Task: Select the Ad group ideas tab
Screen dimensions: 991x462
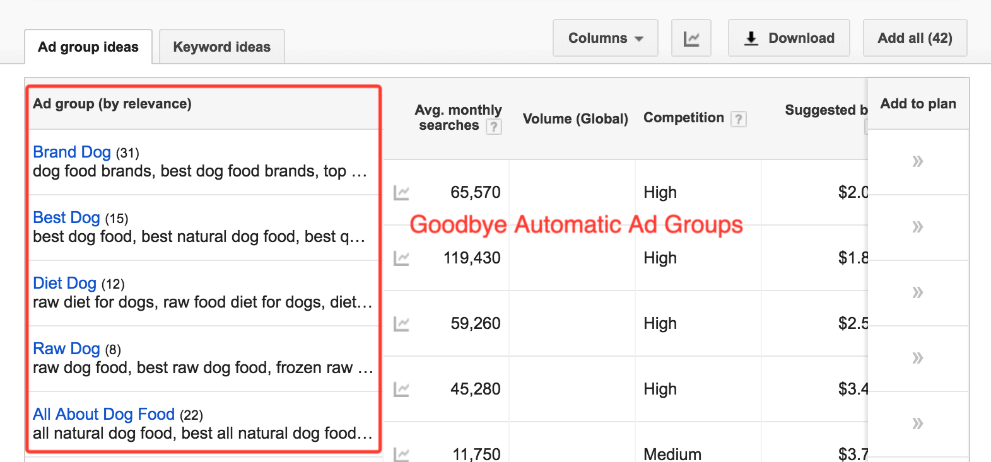Action: click(x=88, y=47)
